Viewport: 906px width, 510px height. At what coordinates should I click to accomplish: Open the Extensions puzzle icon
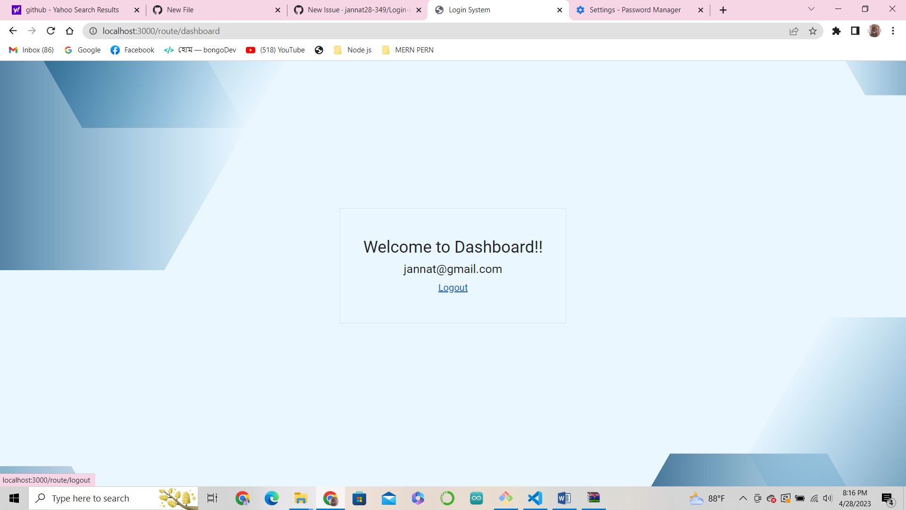click(x=836, y=31)
